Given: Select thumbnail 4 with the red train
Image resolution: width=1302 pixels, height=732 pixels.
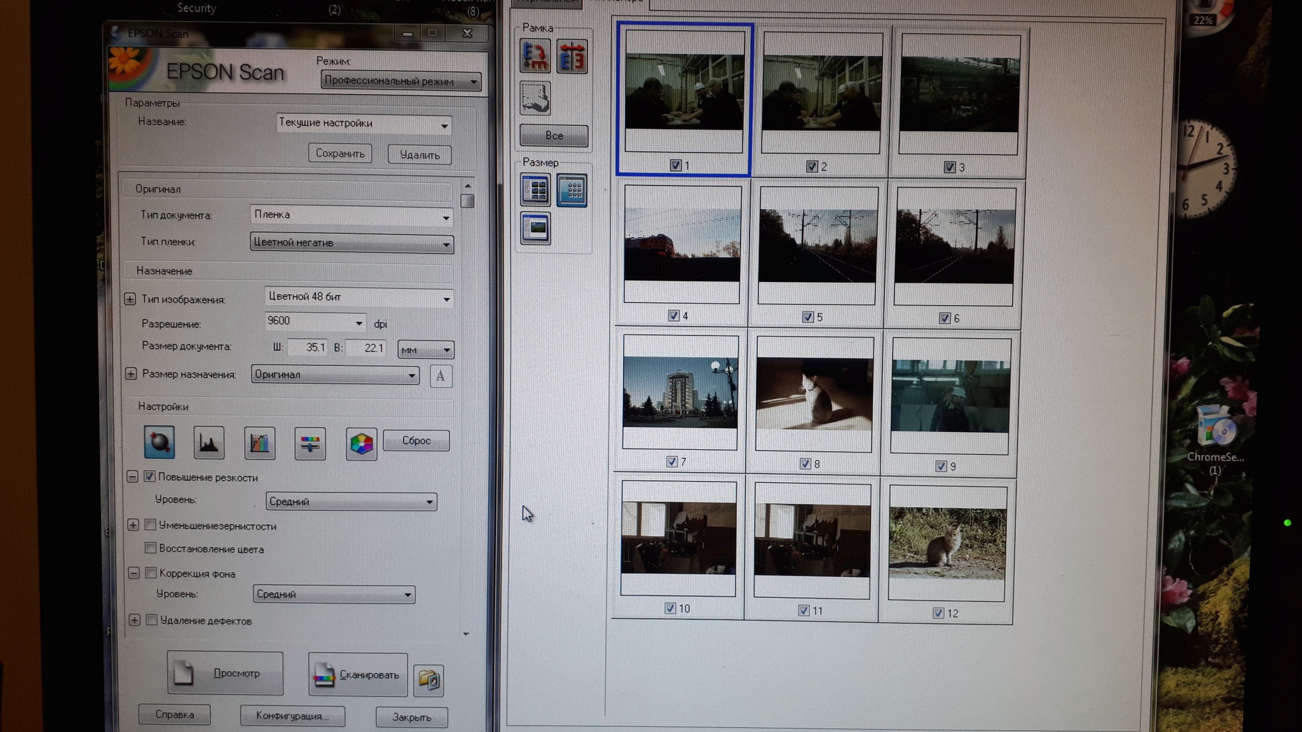Looking at the screenshot, I should click(682, 244).
